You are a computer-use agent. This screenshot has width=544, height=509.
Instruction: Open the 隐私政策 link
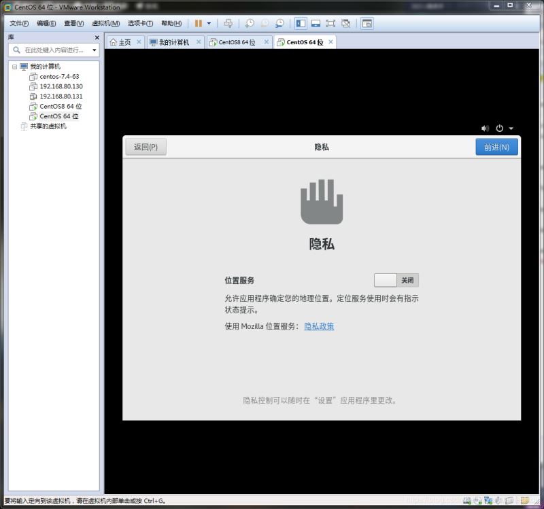pos(319,326)
